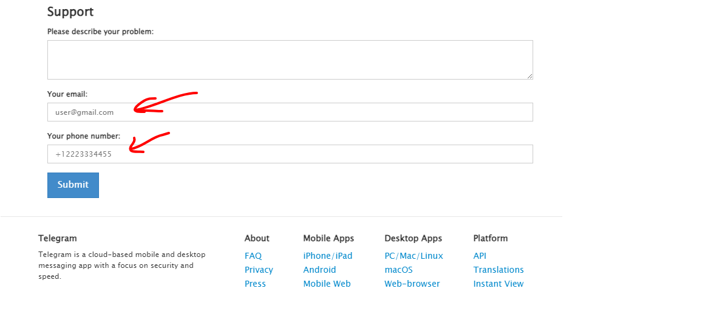Viewport: 702px width, 325px height.
Task: Select the iPhone/iPad app link
Action: tap(327, 256)
